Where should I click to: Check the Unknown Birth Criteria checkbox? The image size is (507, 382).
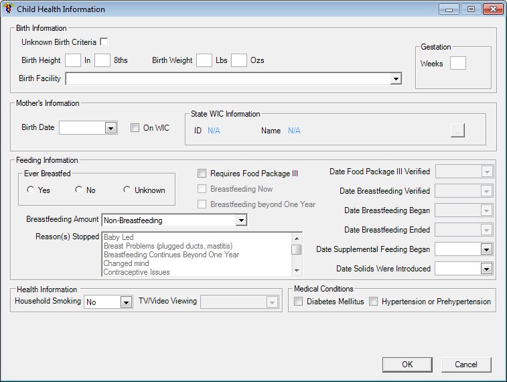pyautogui.click(x=104, y=42)
